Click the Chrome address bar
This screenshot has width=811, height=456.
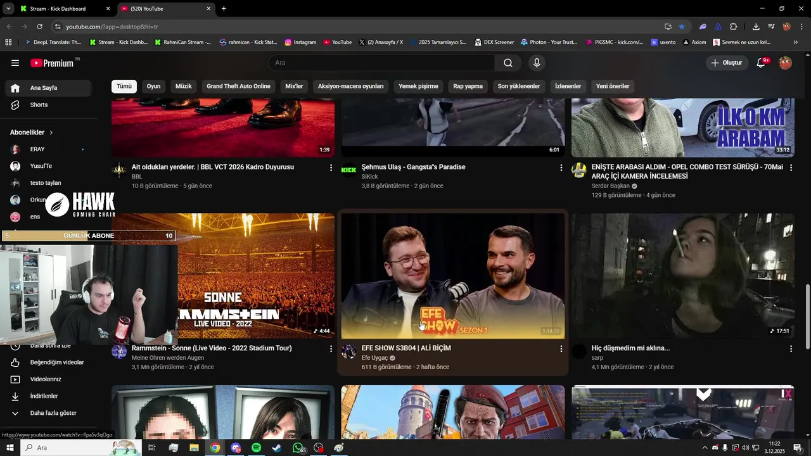pos(355,27)
